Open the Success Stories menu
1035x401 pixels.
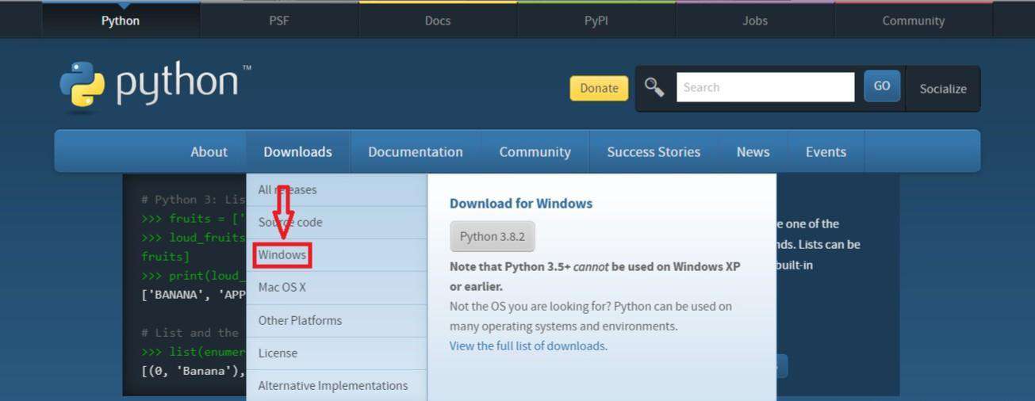(x=654, y=151)
